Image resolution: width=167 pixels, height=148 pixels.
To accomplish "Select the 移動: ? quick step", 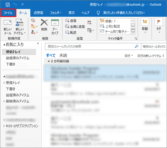I will [x=115, y=21].
